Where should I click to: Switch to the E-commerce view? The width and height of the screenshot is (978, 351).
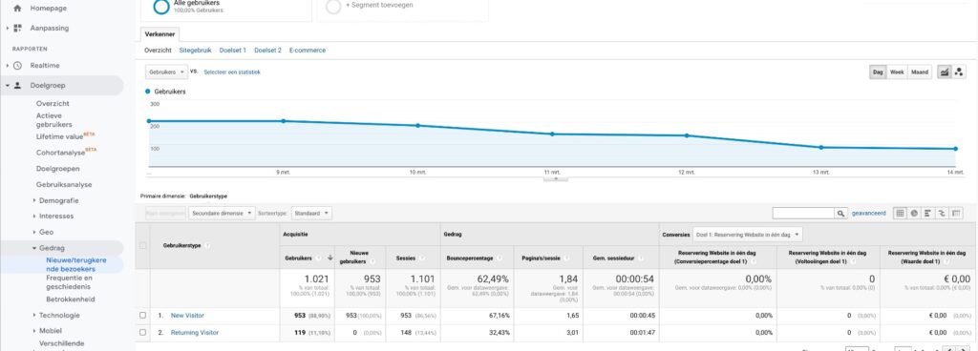[308, 51]
